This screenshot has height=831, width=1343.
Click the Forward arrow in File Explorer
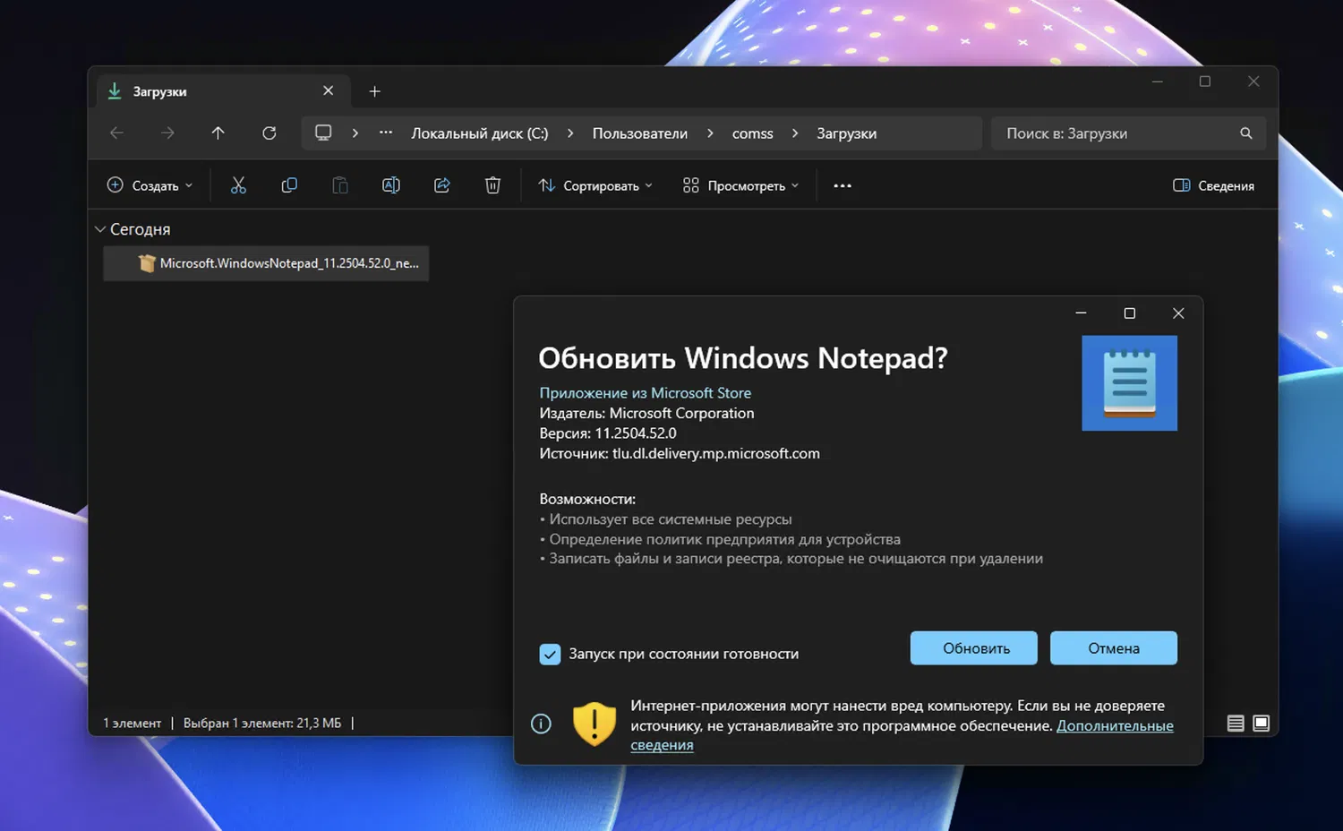[167, 133]
